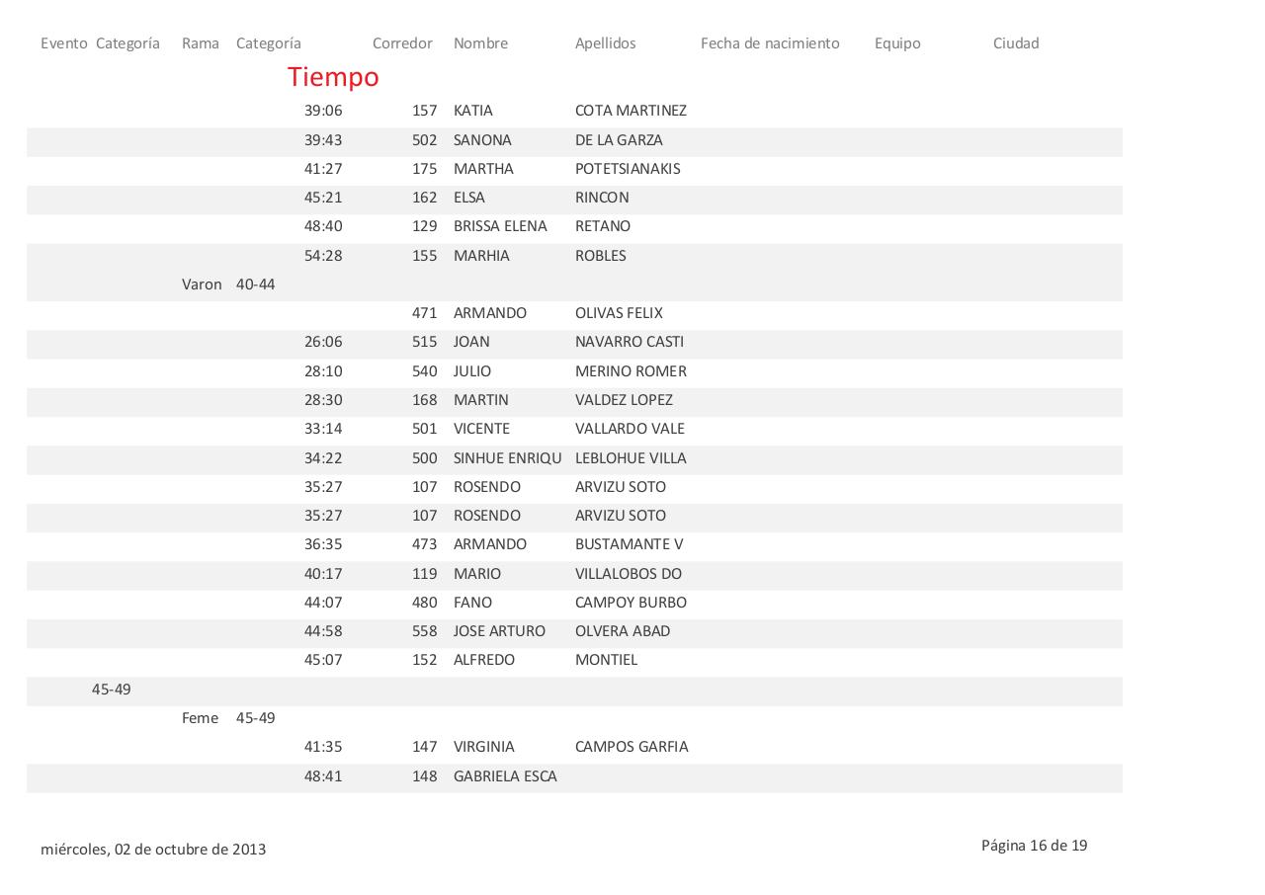The height and width of the screenshot is (895, 1265).
Task: Click runner number 502
Action: [x=424, y=140]
